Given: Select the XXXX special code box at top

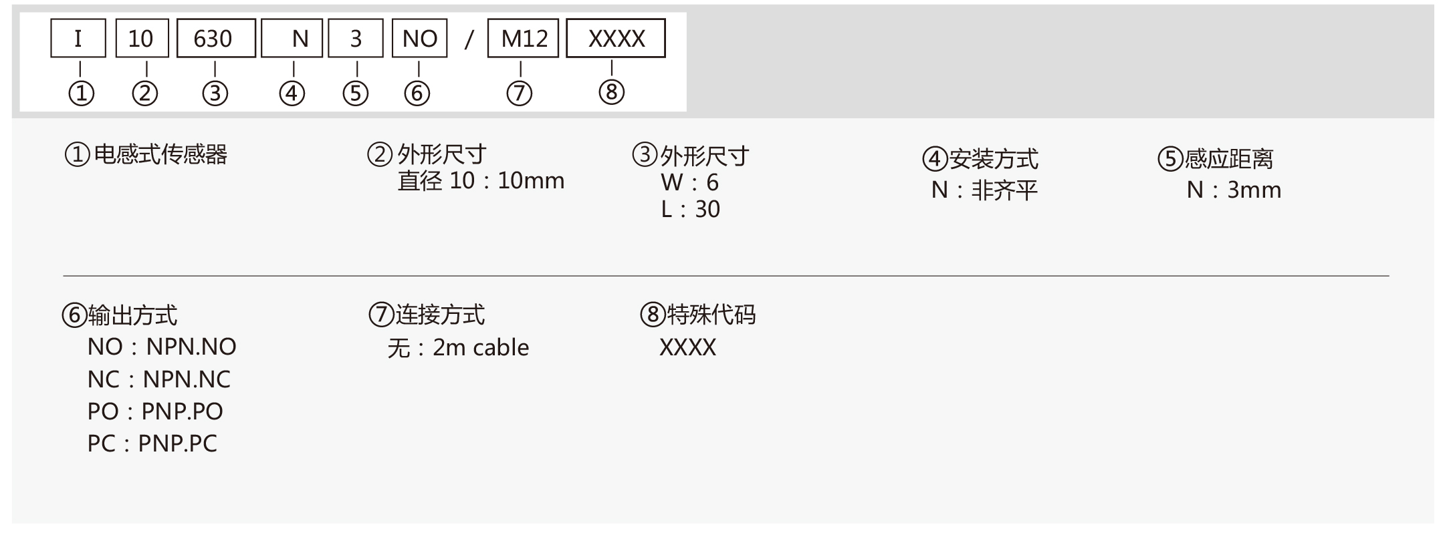Looking at the screenshot, I should click(616, 38).
